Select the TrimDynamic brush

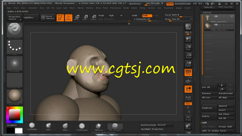tap(82, 127)
